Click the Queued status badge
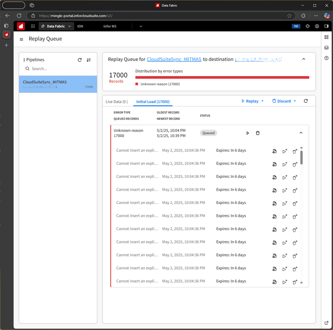 (208, 133)
